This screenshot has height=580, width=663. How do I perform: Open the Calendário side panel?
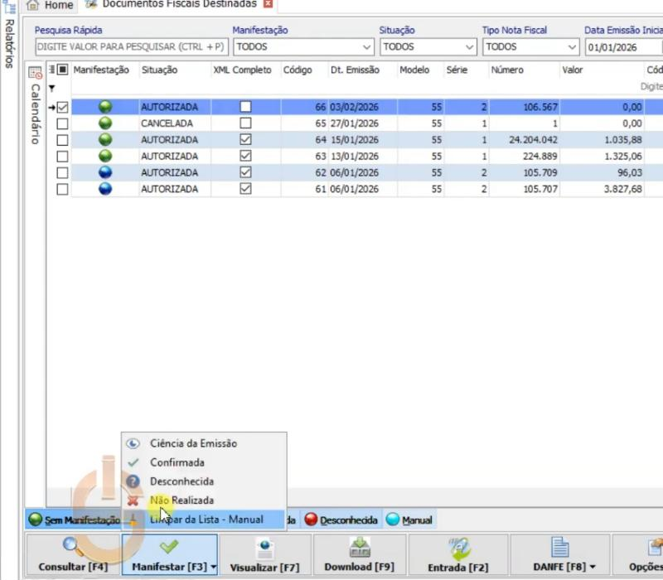click(35, 106)
